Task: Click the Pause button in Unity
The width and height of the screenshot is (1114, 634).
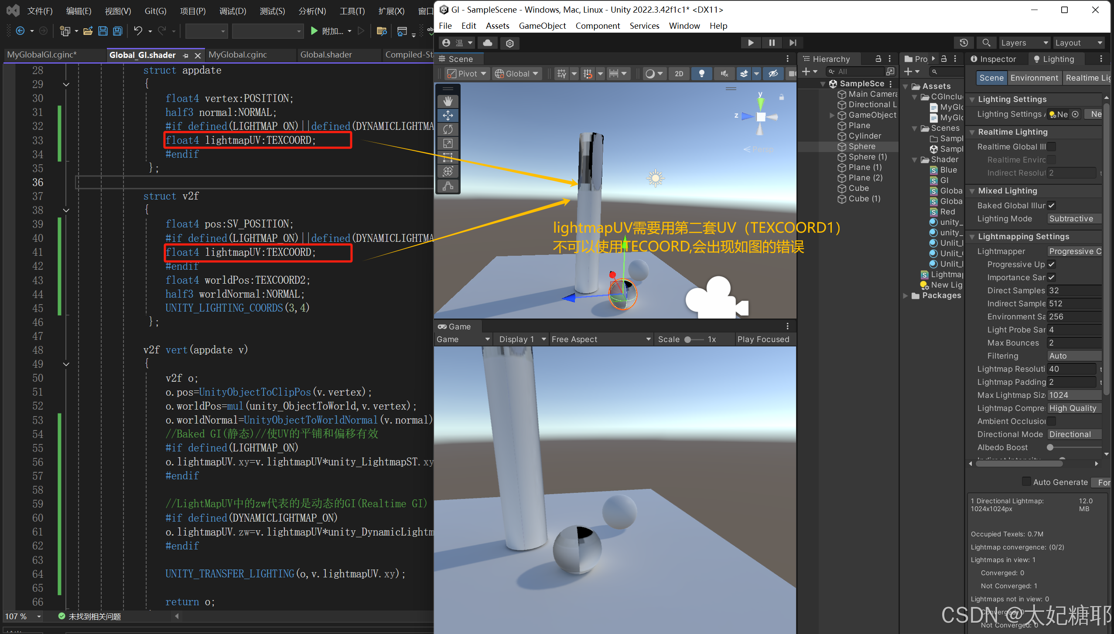Action: 772,43
